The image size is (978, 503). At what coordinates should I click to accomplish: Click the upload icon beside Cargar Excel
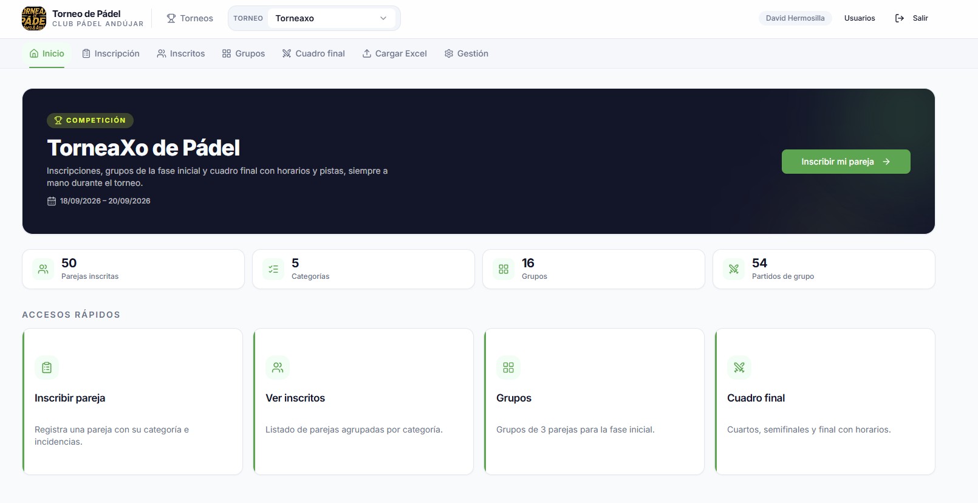pyautogui.click(x=367, y=53)
